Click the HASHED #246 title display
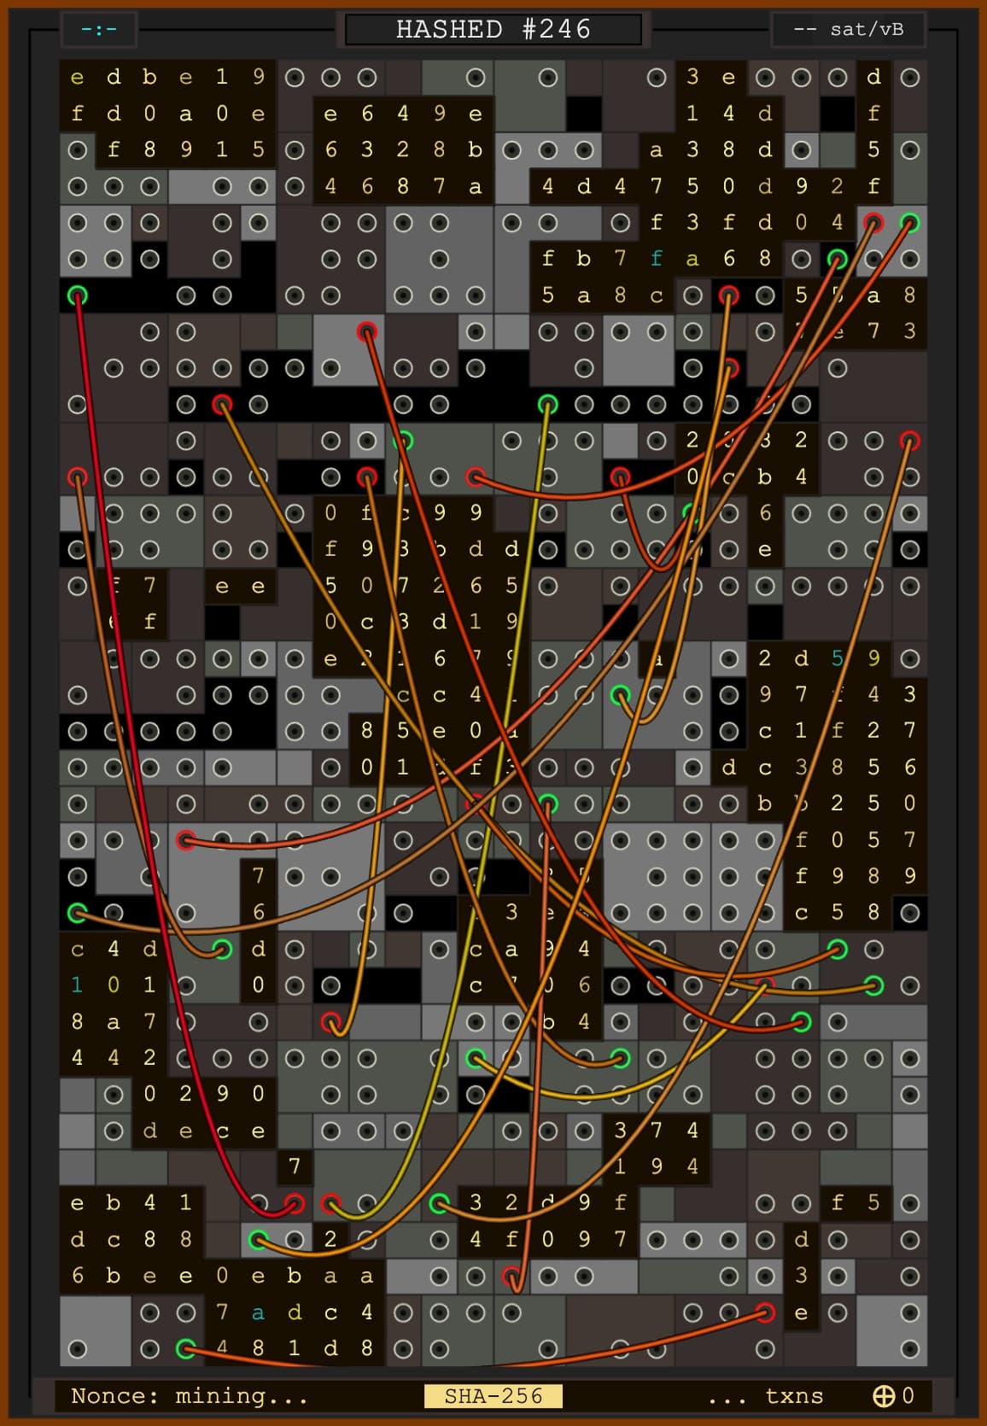Image resolution: width=987 pixels, height=1426 pixels. [x=493, y=30]
